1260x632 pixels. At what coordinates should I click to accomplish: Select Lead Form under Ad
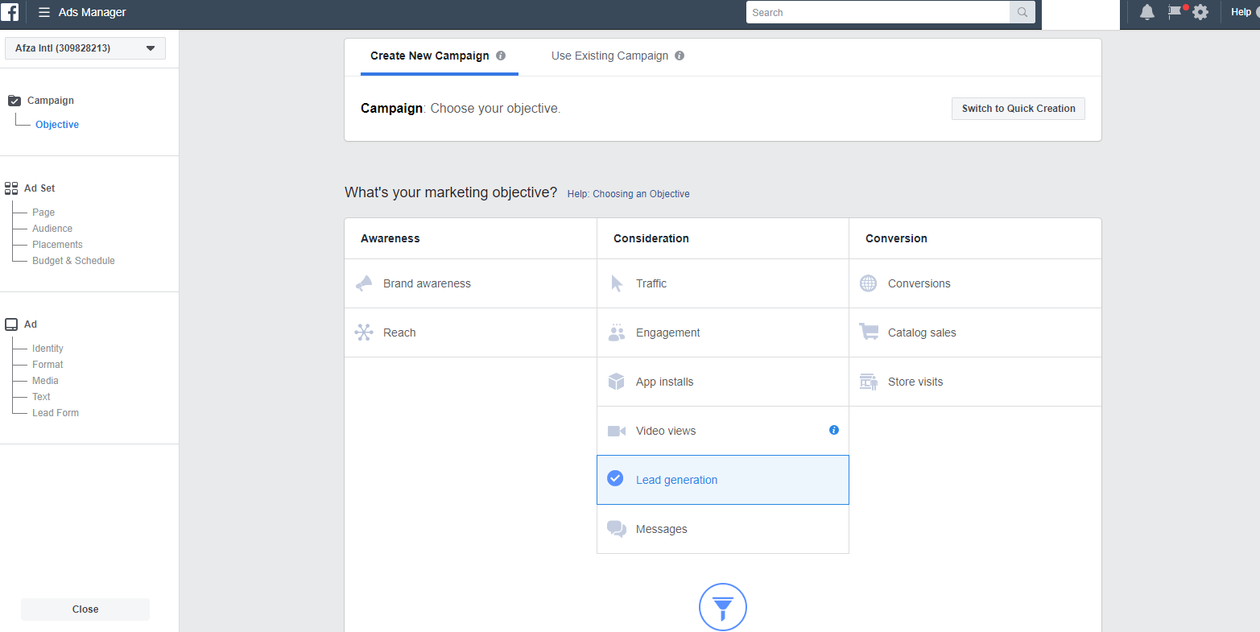56,413
